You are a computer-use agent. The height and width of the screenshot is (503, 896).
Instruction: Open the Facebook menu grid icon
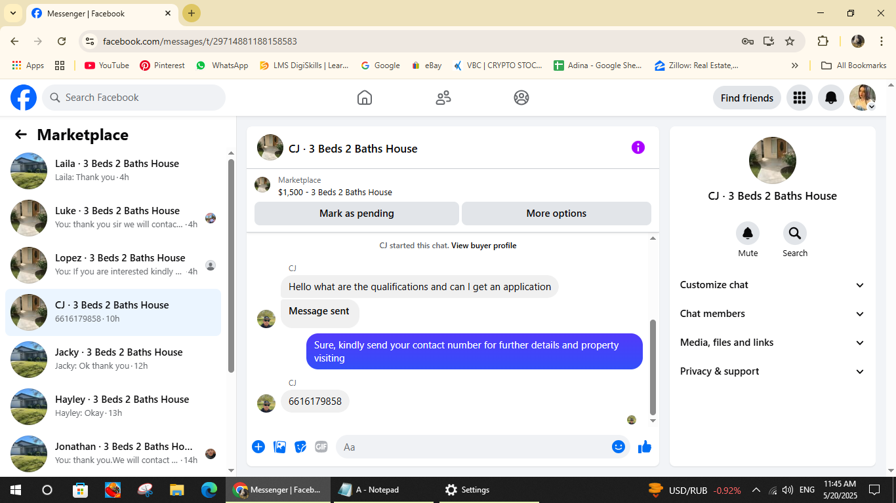pos(799,98)
